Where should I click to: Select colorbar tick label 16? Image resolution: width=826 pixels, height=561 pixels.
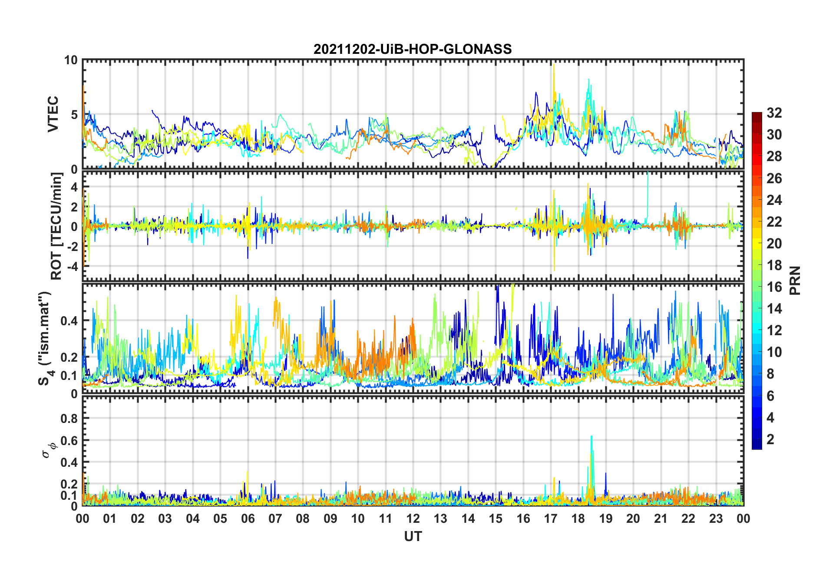pos(774,287)
